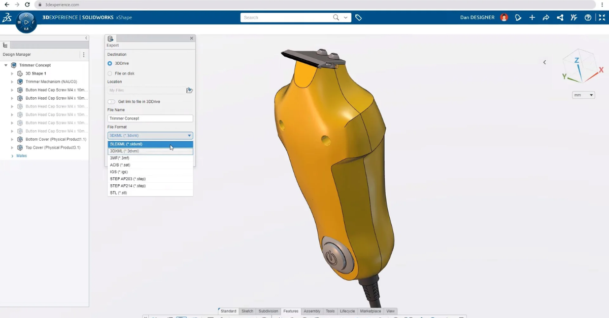
Task: Click the tag icon beside search bar
Action: pos(358,17)
